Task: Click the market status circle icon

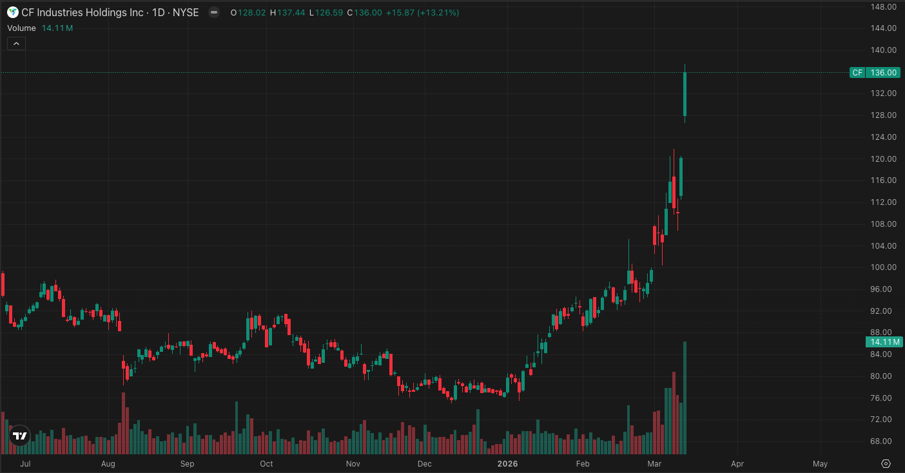Action: coord(213,12)
